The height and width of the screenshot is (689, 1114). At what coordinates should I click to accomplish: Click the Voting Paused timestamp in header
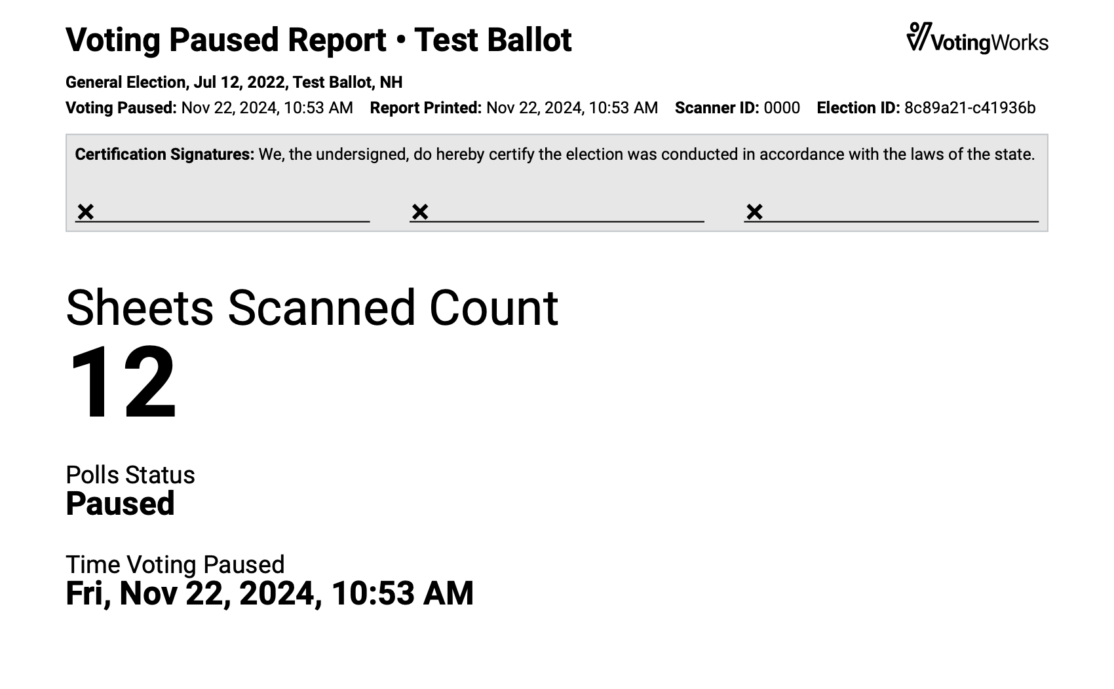pyautogui.click(x=267, y=108)
